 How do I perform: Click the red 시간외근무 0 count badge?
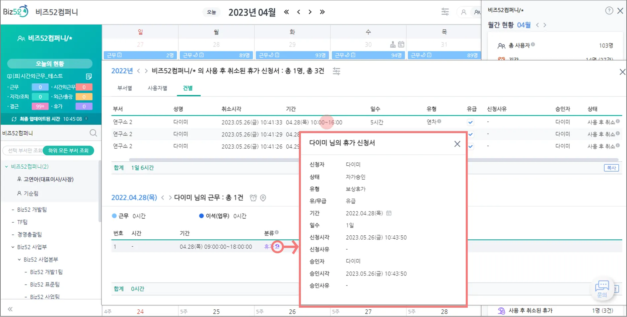pos(84,87)
